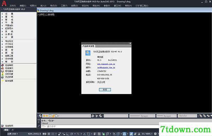
Task: Click the Layer Previous icon
Action: (x=96, y=116)
